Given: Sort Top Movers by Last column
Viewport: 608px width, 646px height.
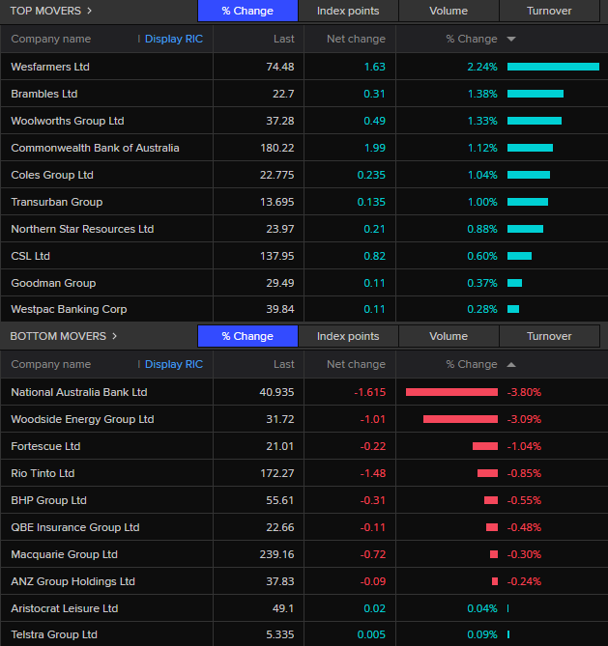Looking at the screenshot, I should point(284,39).
